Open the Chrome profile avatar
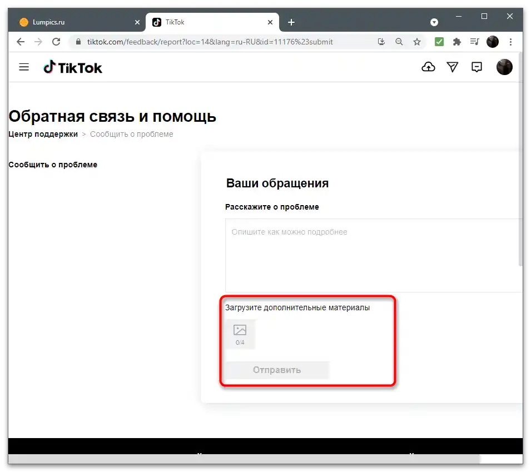The image size is (531, 472). (493, 42)
